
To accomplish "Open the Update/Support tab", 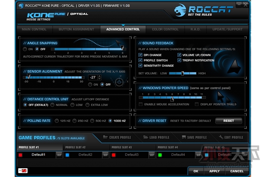I will 227,29.
